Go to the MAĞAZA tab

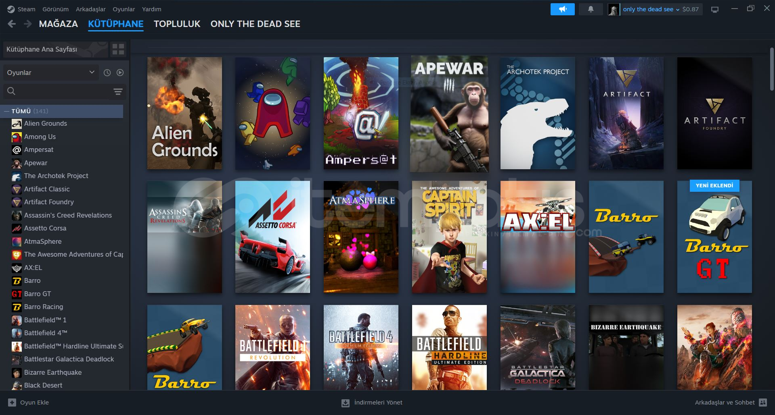coord(59,24)
